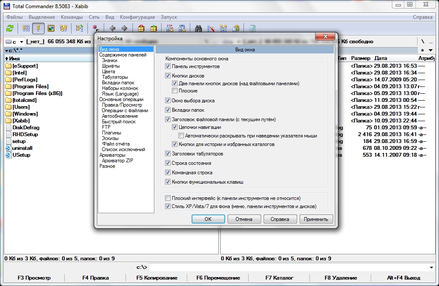Toggle 'Плоский интерфейс' checkbox
This screenshot has width=439, height=286.
coord(168,198)
